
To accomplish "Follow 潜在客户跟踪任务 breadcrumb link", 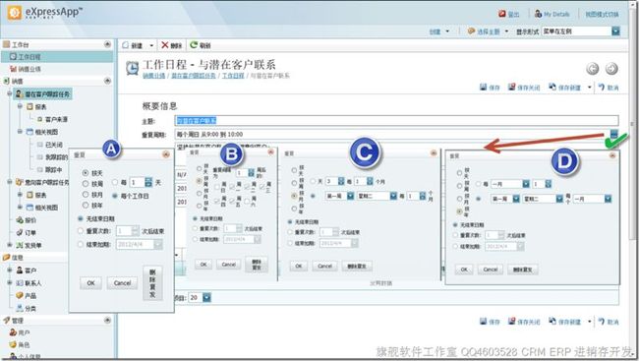I will (193, 76).
